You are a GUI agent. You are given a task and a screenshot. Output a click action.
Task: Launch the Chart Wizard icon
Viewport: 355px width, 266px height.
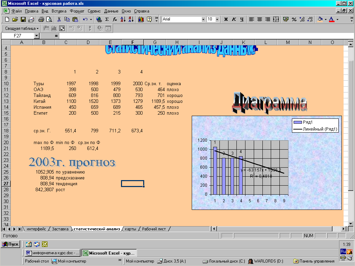click(x=141, y=19)
